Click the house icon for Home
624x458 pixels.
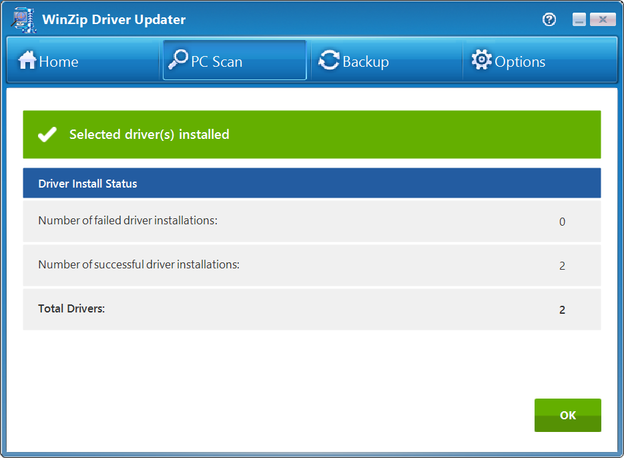(27, 61)
